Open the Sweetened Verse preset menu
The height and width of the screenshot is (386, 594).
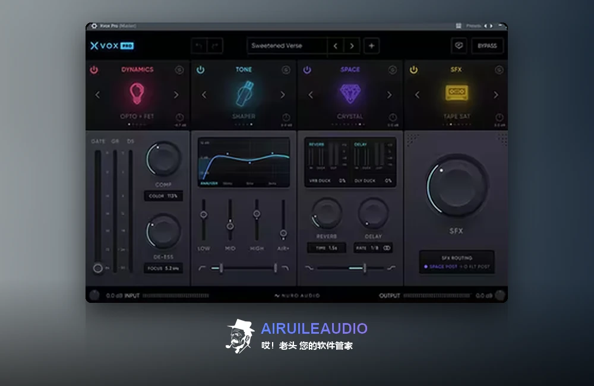tap(287, 46)
